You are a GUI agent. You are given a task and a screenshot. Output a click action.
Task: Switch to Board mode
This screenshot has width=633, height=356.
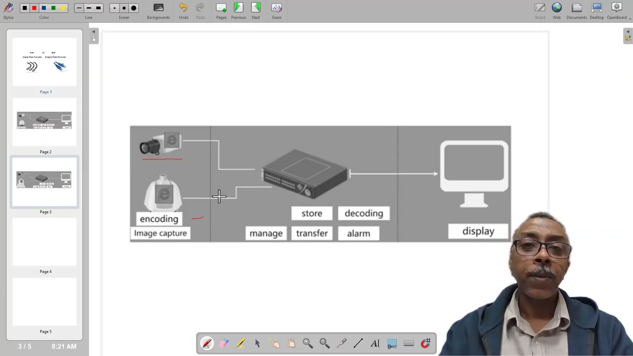pyautogui.click(x=540, y=10)
